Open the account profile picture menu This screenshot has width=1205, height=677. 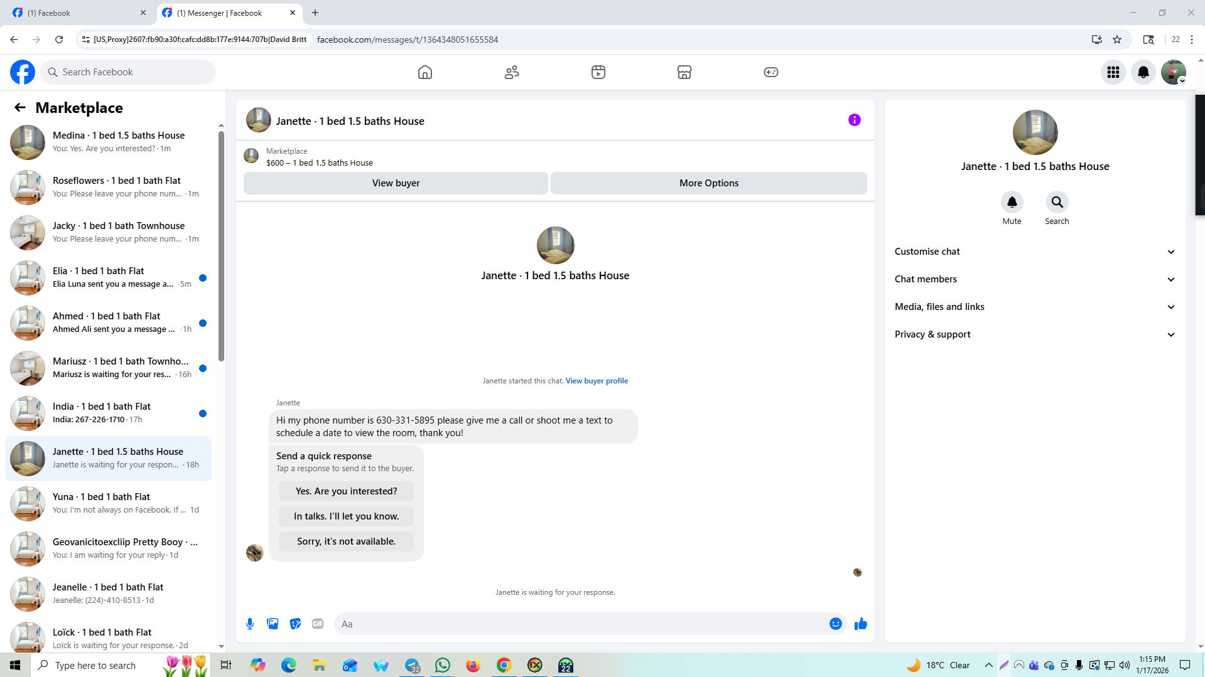[1174, 72]
